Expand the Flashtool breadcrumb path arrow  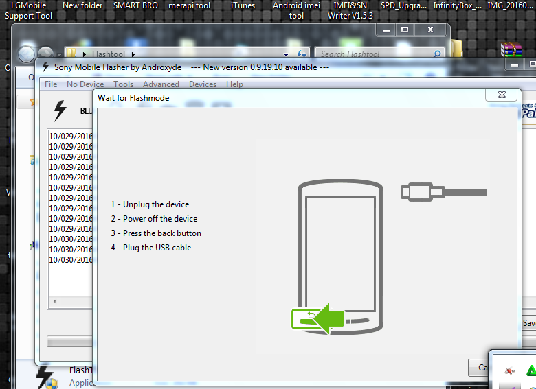(133, 54)
